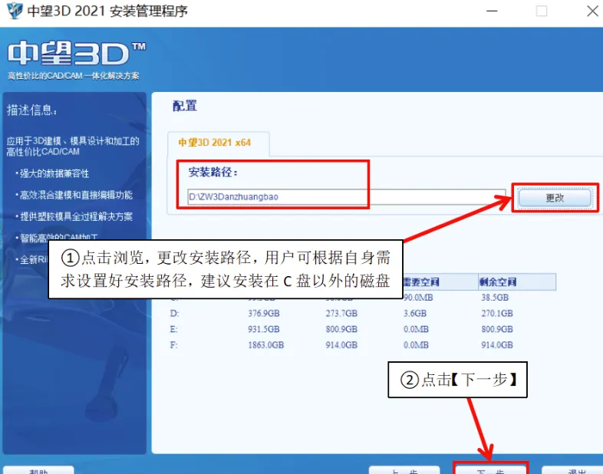Click the 中望3D 2021 安装管理程序 window title
The image size is (603, 474).
click(x=107, y=11)
